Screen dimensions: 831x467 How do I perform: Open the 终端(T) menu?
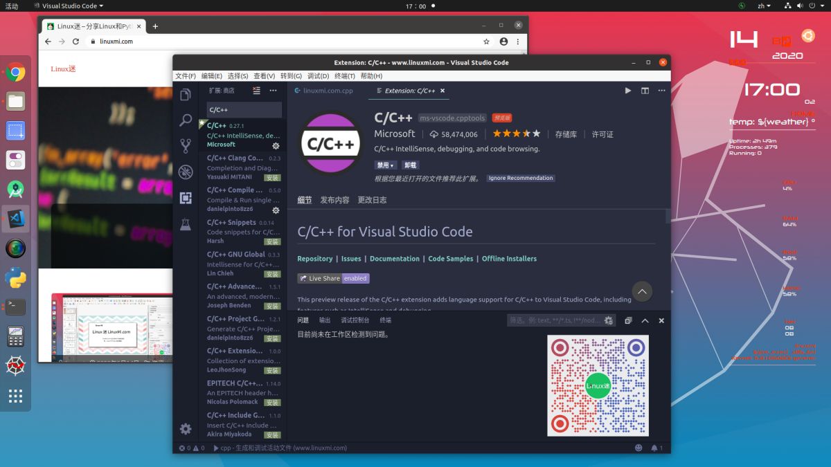pos(345,76)
